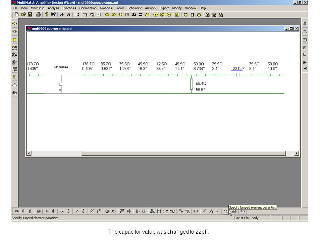Open the Microstrip menu
The width and height of the screenshot is (322, 241).
tap(37, 8)
